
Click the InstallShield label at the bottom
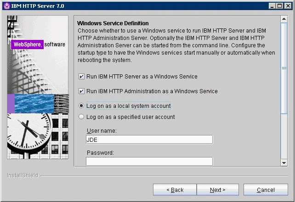[23, 175]
